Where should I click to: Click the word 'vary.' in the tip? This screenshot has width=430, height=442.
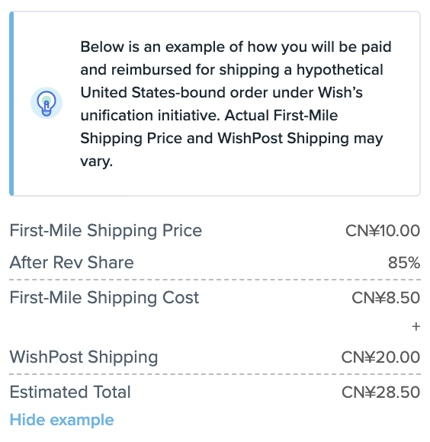click(96, 162)
